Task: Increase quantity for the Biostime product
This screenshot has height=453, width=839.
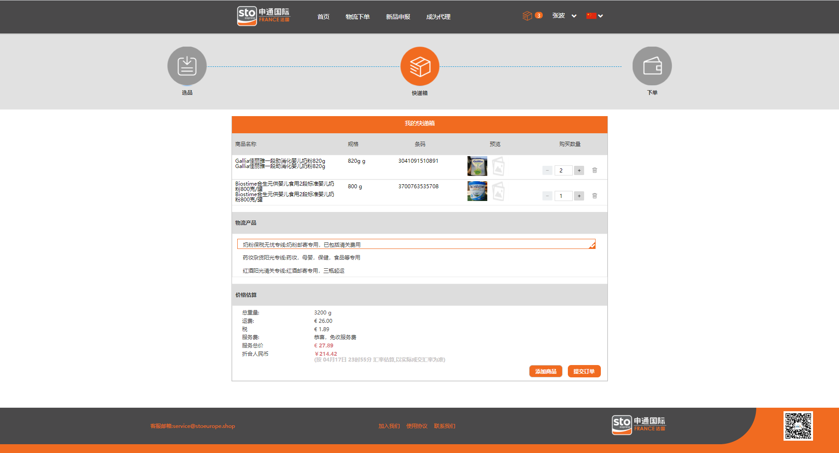Action: pyautogui.click(x=579, y=196)
